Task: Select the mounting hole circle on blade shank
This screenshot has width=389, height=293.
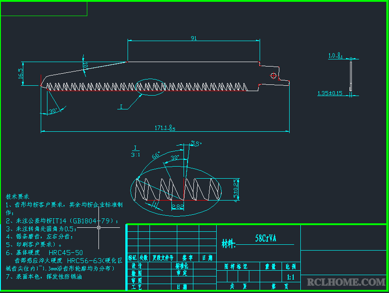Action: pos(274,75)
